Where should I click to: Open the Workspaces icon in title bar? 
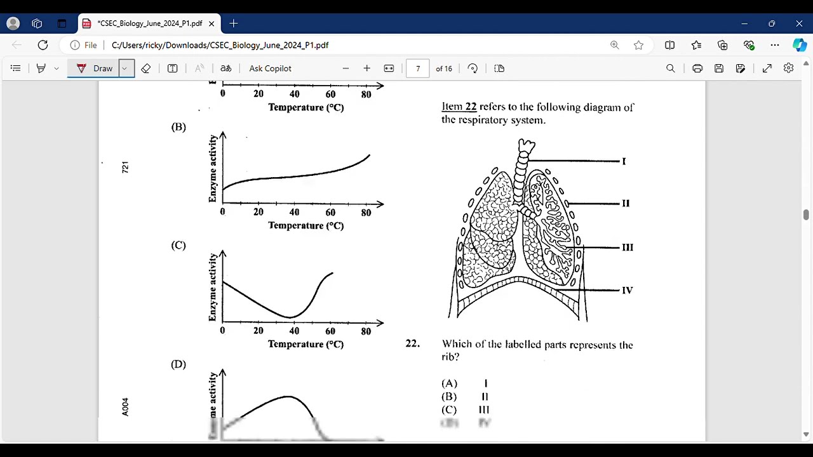click(x=37, y=23)
